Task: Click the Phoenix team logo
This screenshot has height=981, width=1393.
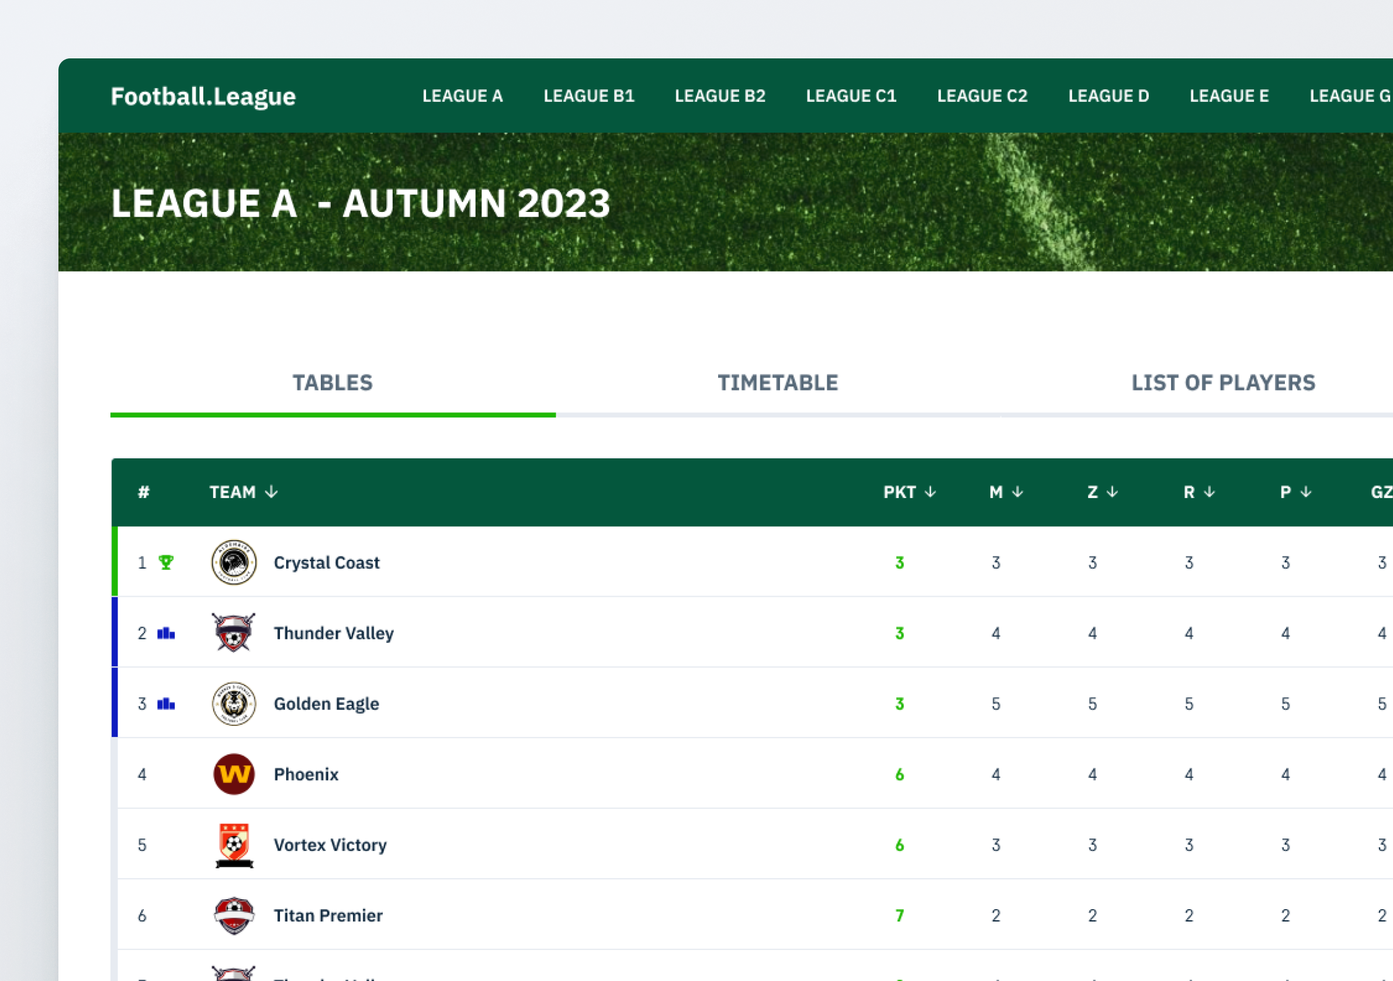Action: point(234,774)
